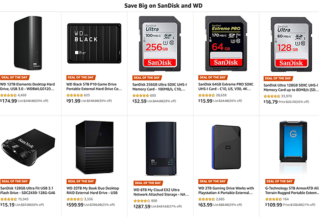Open the SanDisk 64GB Extreme PRO SDXC link
Screen dimensions: 319x217
click(226, 87)
